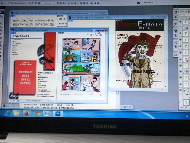
Task: Switch to Microsoft Word on the taskbar
Action: pos(47,114)
